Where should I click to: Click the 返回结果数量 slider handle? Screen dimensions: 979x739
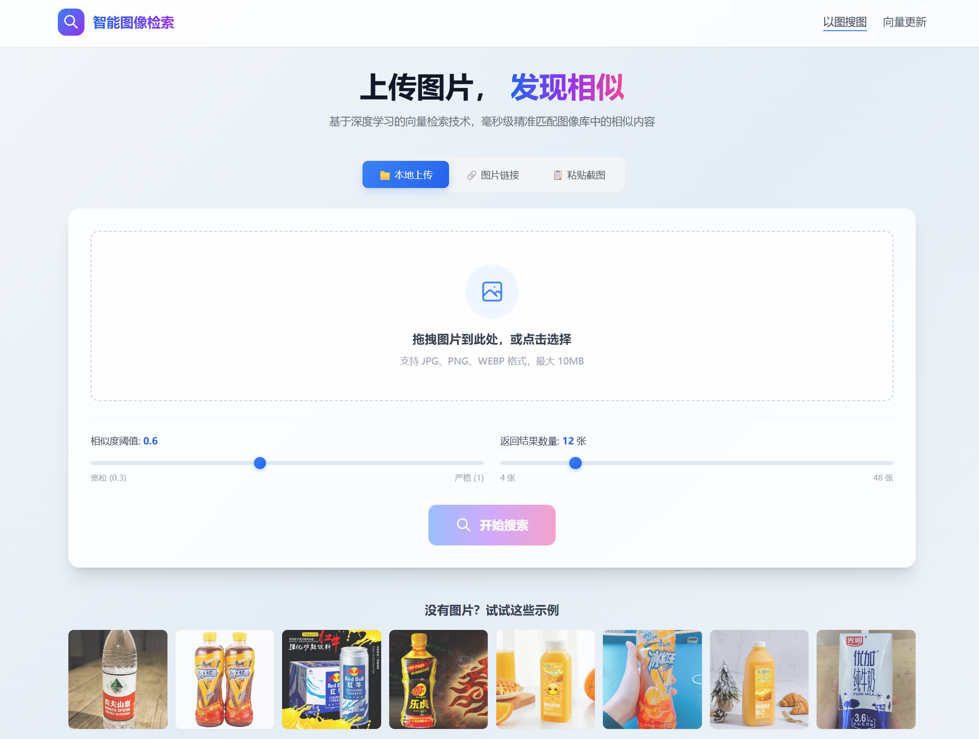pos(575,463)
